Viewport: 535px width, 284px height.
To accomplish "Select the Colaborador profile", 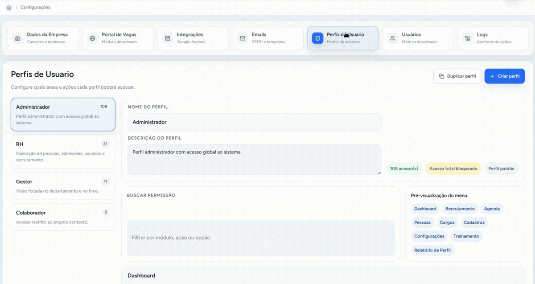I will tap(63, 217).
